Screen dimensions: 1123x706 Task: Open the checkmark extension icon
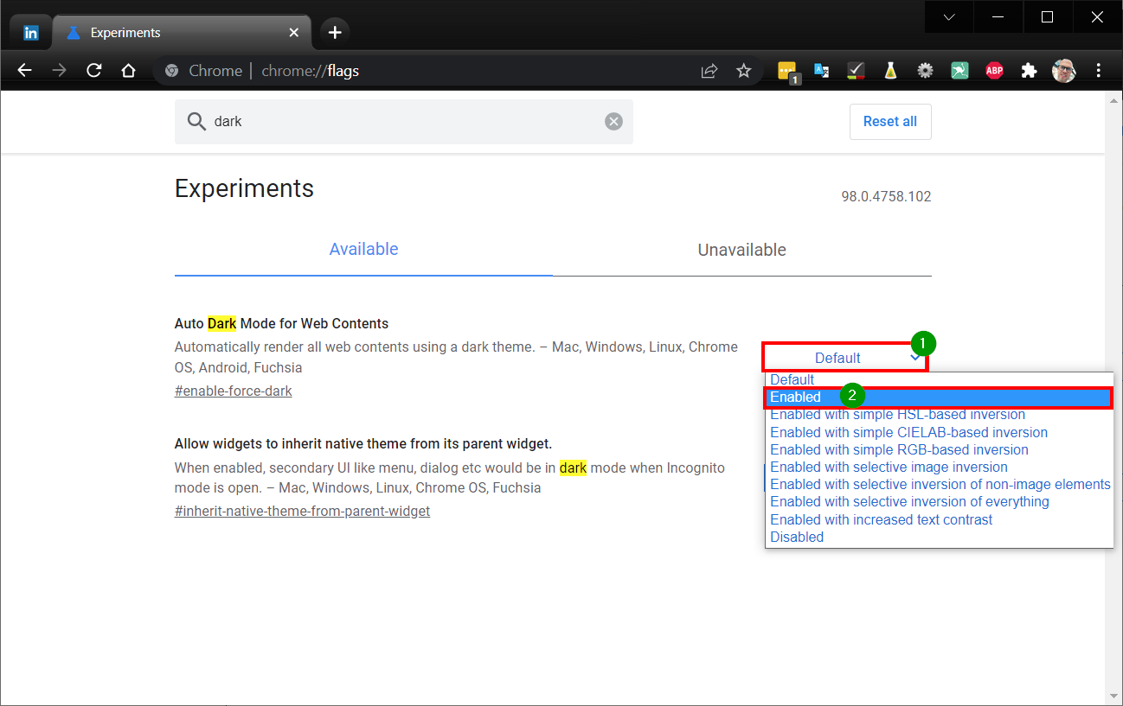pyautogui.click(x=856, y=71)
